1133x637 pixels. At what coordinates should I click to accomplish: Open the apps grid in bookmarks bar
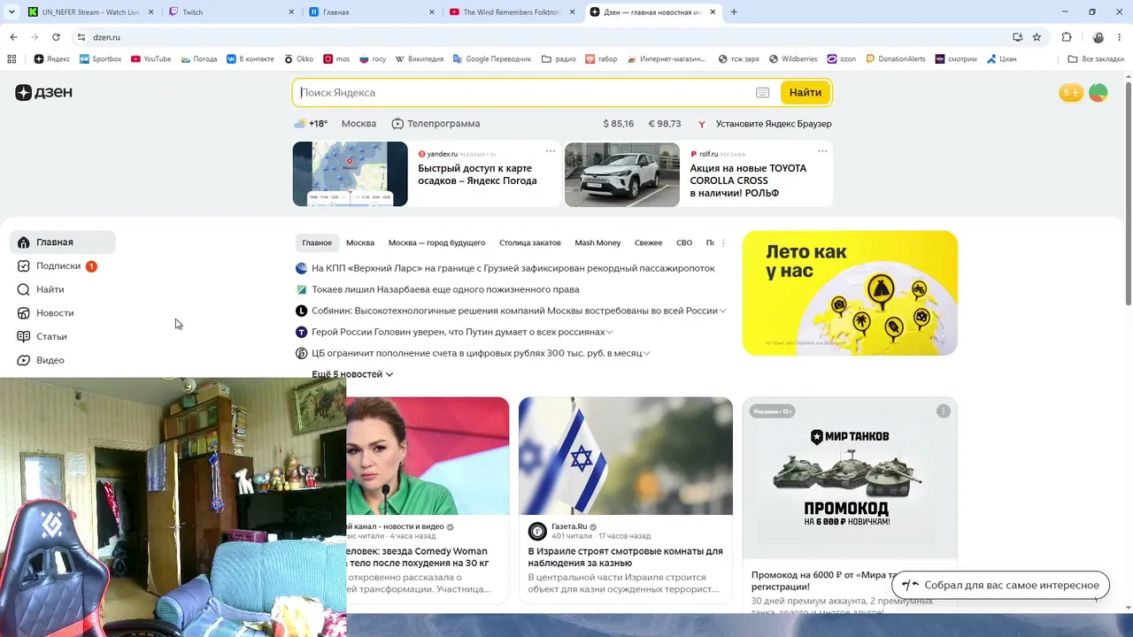coord(12,59)
